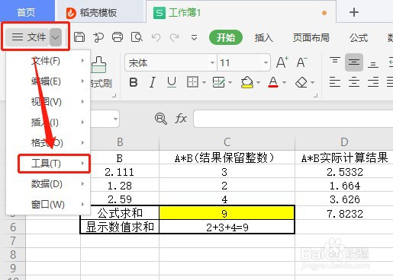Click Align Left icon
Viewport: 393px width, 280px height.
tap(335, 82)
